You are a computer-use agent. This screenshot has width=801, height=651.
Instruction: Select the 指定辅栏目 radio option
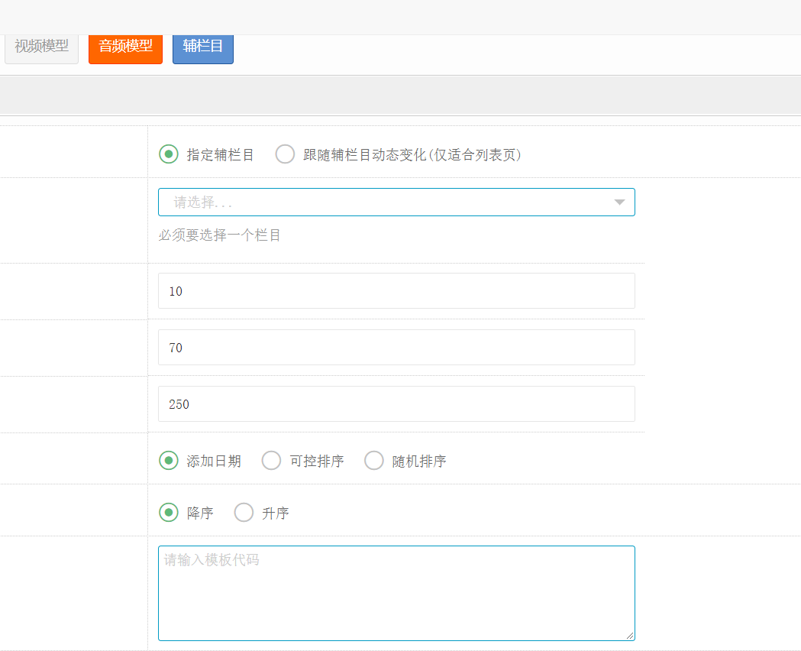(x=169, y=154)
